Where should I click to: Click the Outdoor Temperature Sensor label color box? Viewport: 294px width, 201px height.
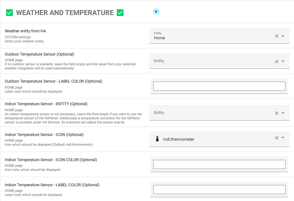click(x=219, y=86)
